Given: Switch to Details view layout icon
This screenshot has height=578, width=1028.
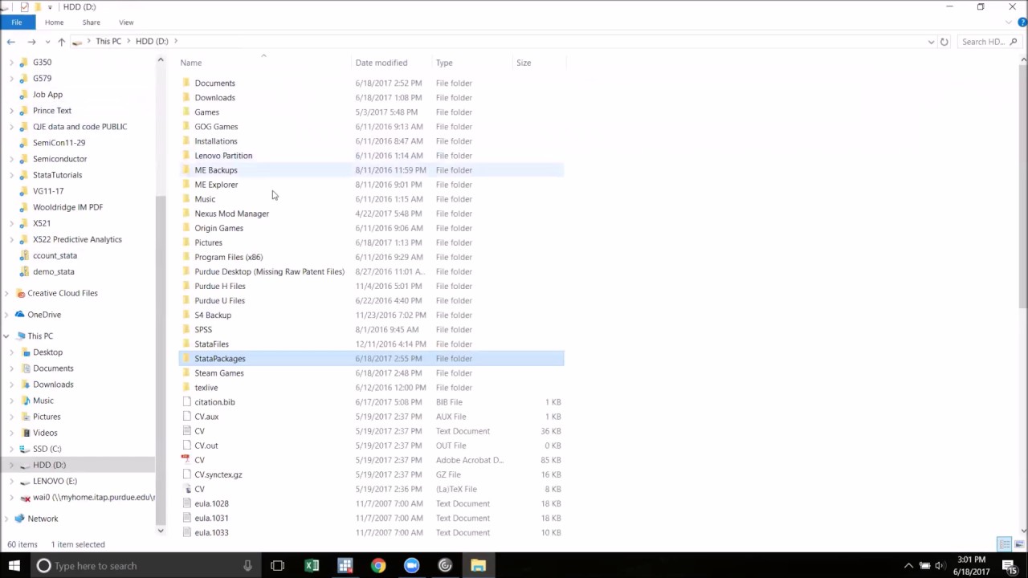Looking at the screenshot, I should tap(1004, 544).
